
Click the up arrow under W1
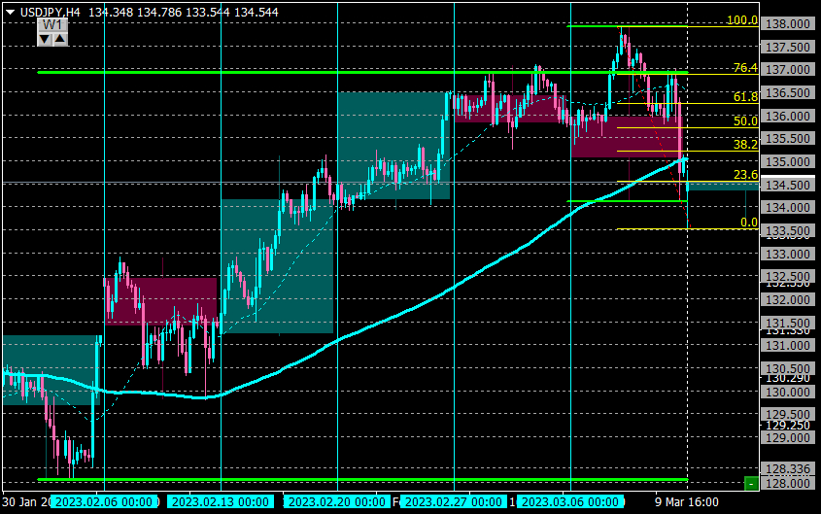[59, 39]
